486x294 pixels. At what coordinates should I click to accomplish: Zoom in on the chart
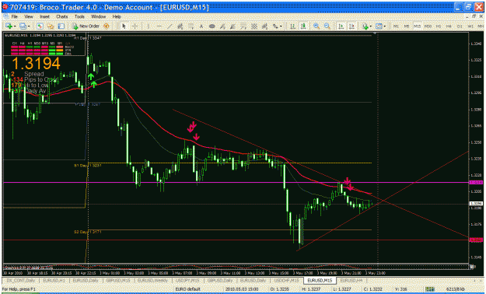tap(316, 26)
